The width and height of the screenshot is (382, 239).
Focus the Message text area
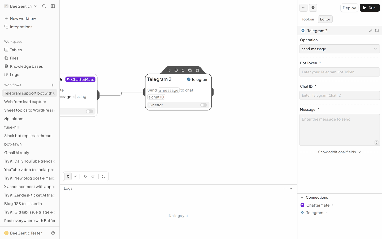[x=340, y=130]
